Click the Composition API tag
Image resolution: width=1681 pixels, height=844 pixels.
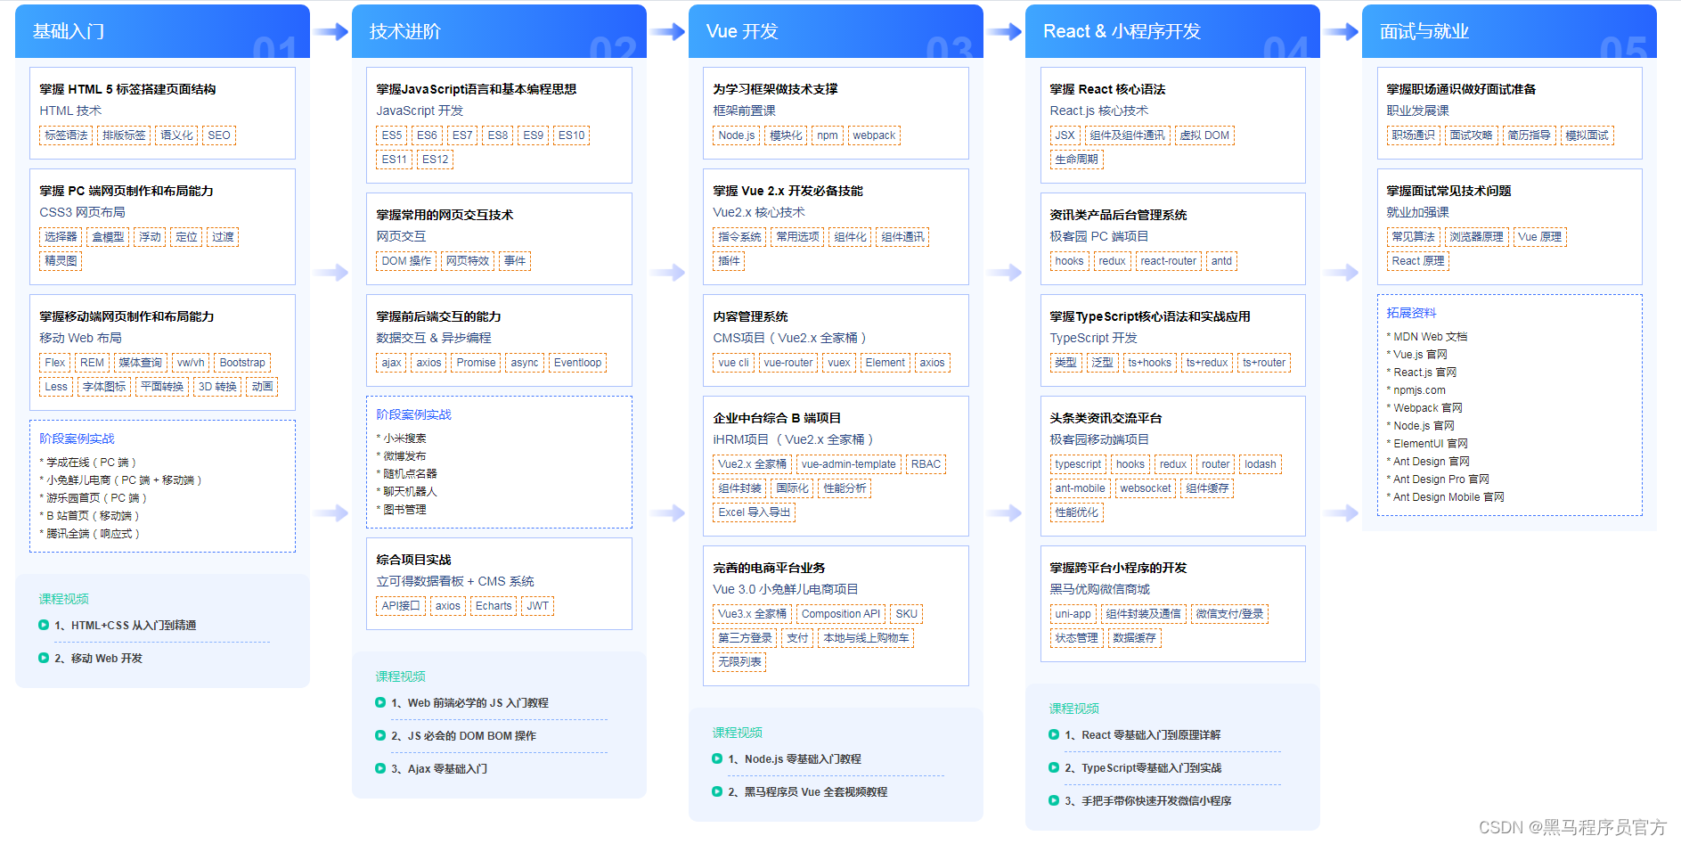coord(840,614)
